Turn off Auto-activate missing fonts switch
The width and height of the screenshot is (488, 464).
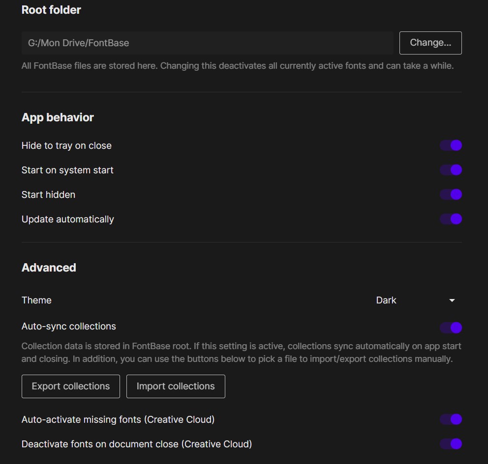(x=451, y=419)
